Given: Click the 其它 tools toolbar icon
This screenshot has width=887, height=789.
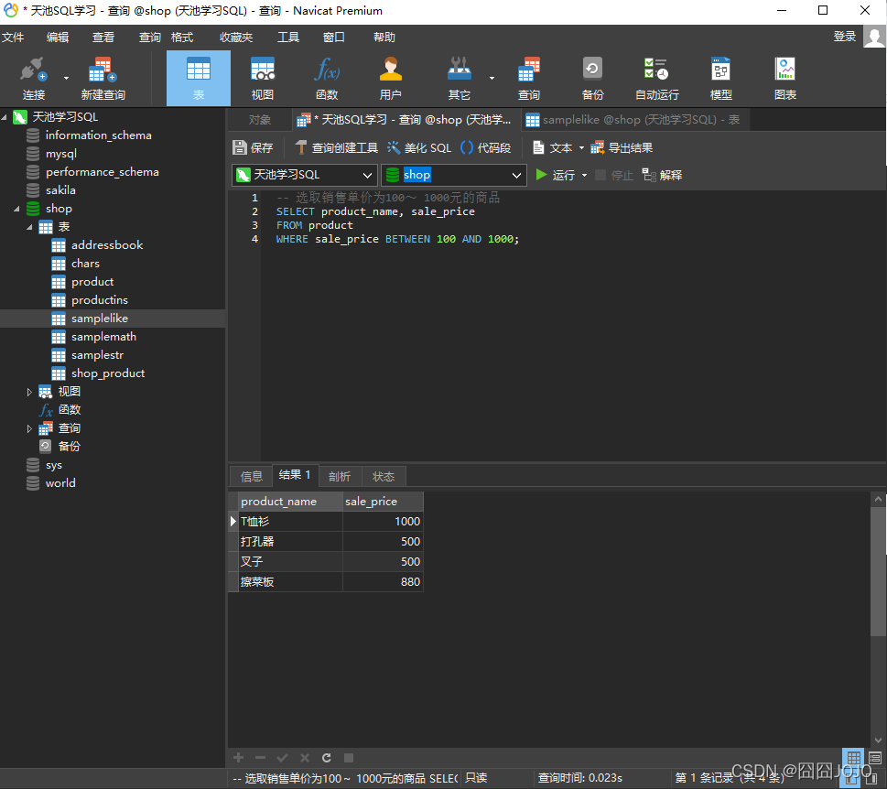Looking at the screenshot, I should click(460, 78).
